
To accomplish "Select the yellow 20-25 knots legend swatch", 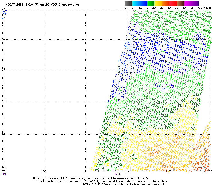I will tap(158, 3).
